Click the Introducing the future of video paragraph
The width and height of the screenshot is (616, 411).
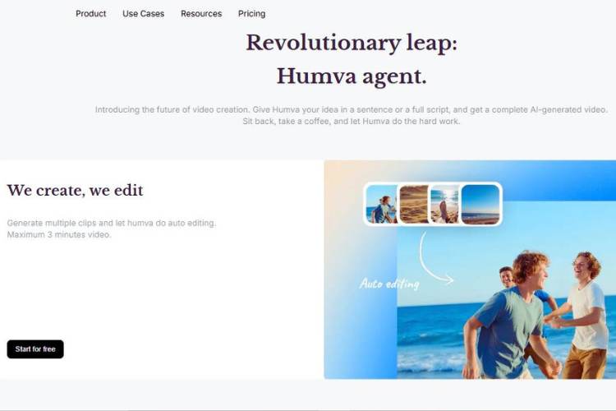pyautogui.click(x=352, y=115)
